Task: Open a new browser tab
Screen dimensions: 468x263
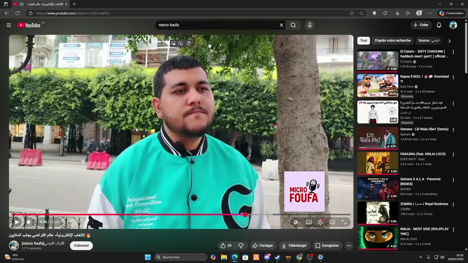Action: click(74, 4)
